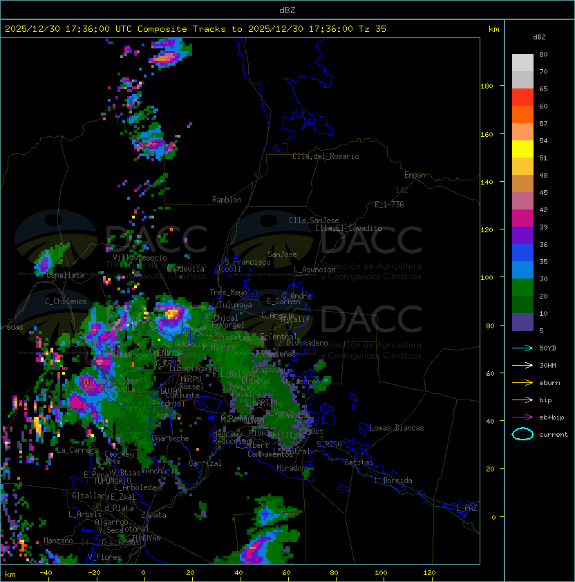Click the Lomas_Blancas place label
575x582 pixels.
(x=397, y=428)
